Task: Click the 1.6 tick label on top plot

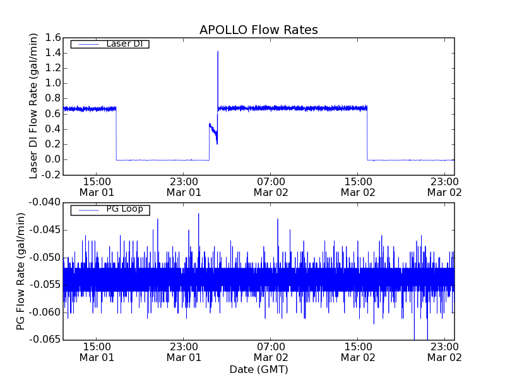Action: pyautogui.click(x=53, y=38)
